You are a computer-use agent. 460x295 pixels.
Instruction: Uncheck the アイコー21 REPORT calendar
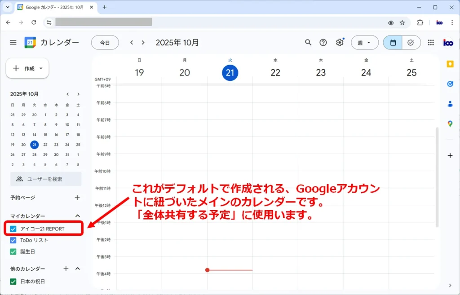[x=13, y=229]
